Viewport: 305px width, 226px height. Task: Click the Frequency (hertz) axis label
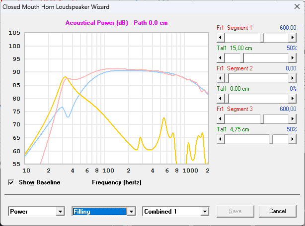tap(117, 182)
